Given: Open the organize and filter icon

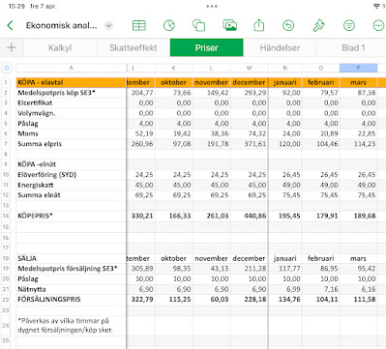Looking at the screenshot, I should (x=349, y=25).
